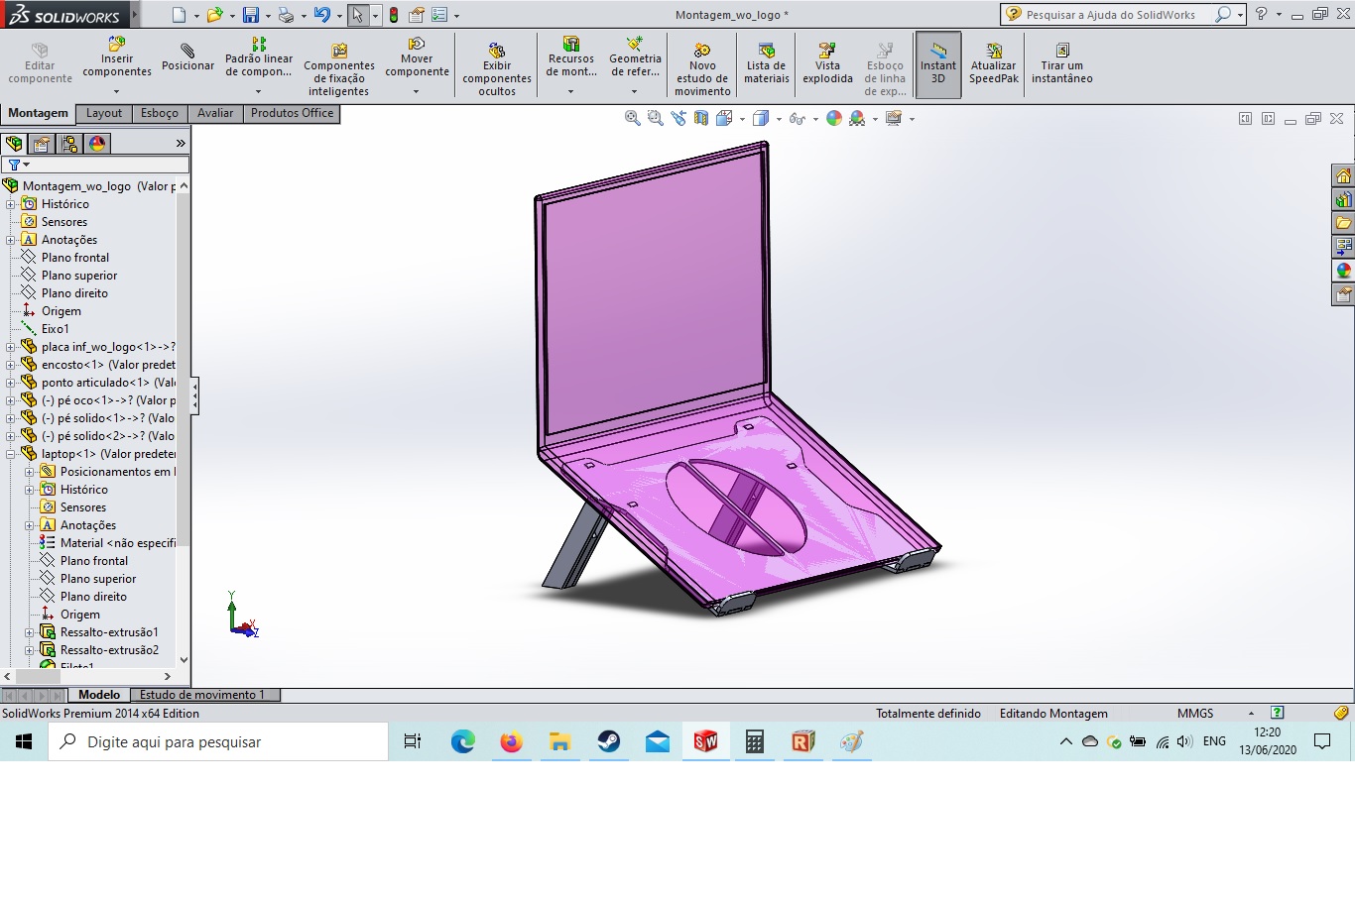The width and height of the screenshot is (1355, 899).
Task: Click Exibir componentes ocultos
Action: pos(497,69)
